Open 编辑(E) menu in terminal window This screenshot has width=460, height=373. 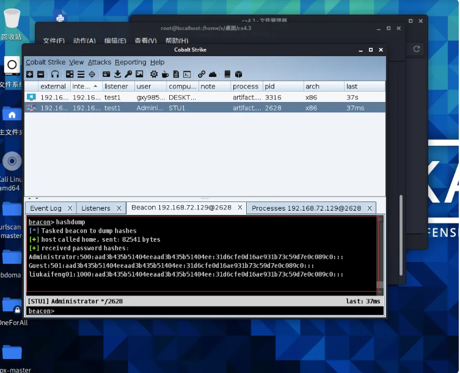click(x=115, y=40)
